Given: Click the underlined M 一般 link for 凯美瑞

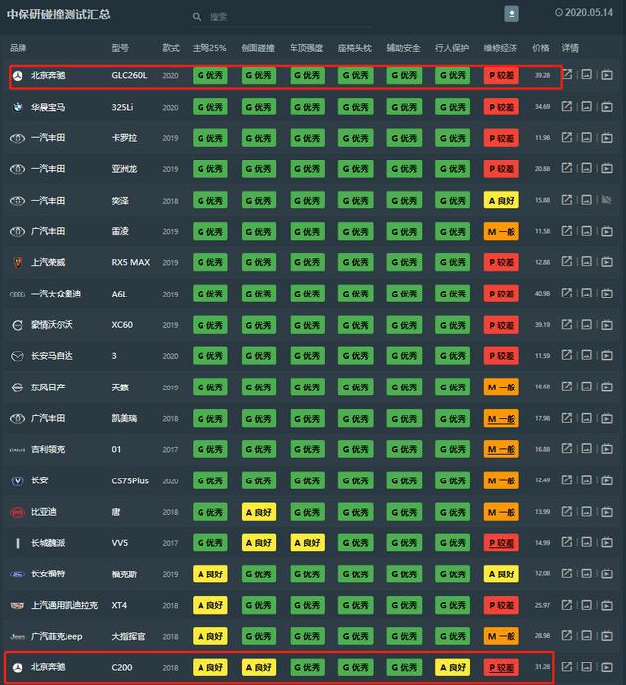Looking at the screenshot, I should click(x=501, y=419).
